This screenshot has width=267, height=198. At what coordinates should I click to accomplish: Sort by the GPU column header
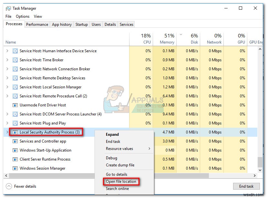click(x=235, y=39)
